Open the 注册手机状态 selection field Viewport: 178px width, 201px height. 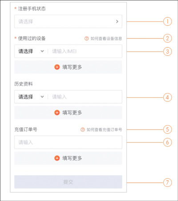(68, 21)
